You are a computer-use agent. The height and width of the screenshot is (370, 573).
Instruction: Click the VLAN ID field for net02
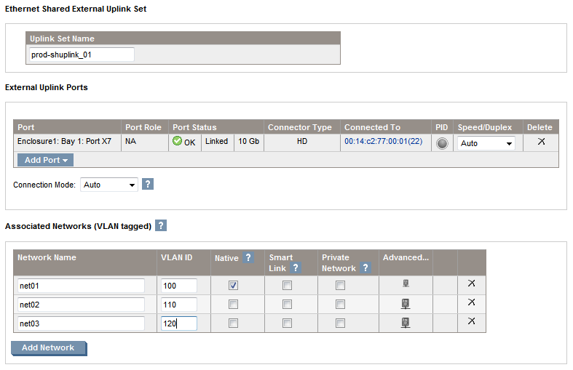click(x=178, y=305)
